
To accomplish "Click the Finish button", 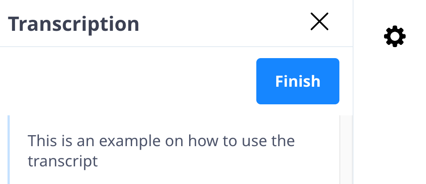I will [297, 81].
